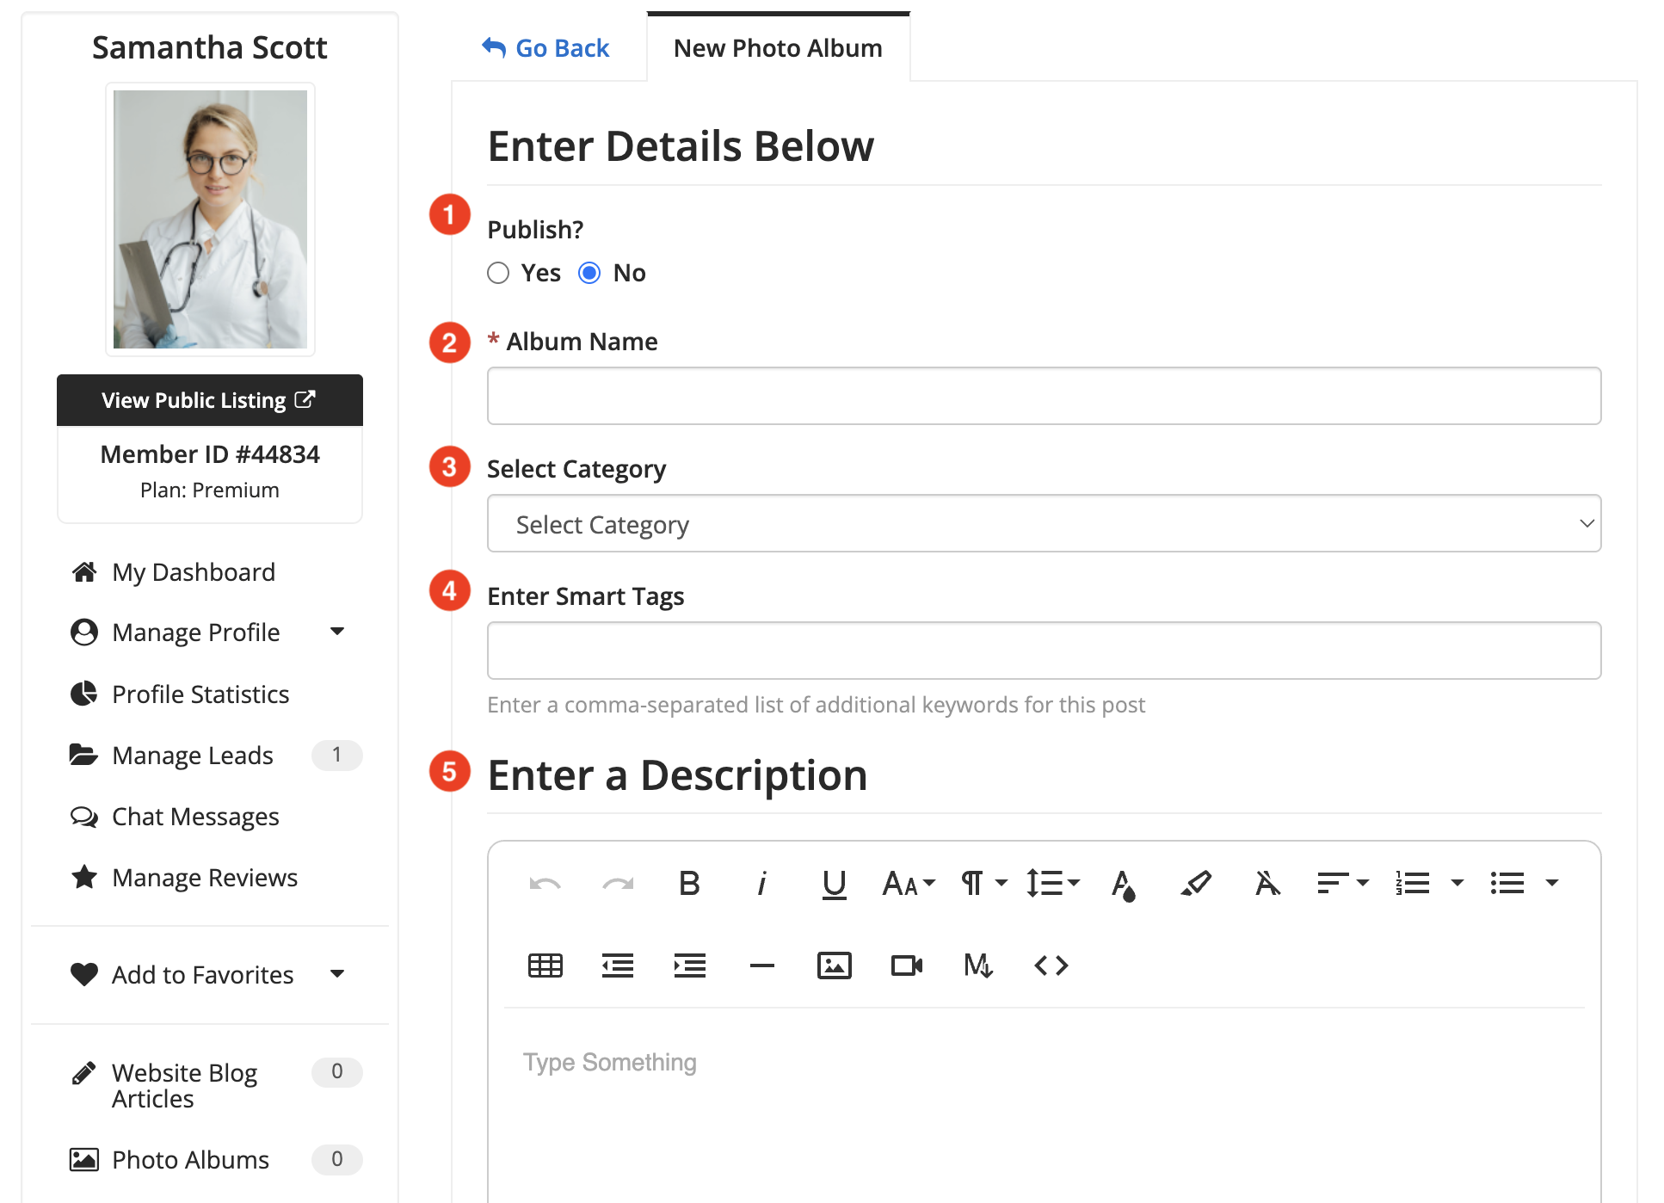Open the Select Category dropdown

pos(1043,523)
